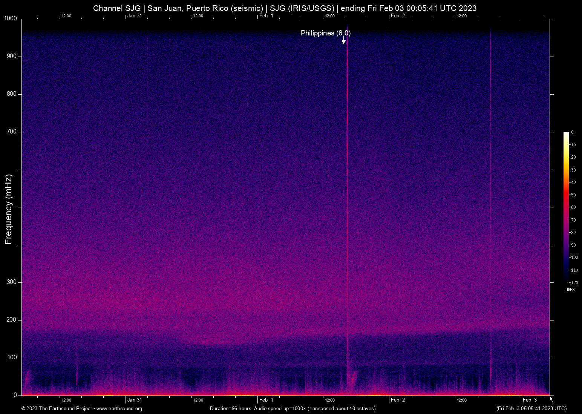Select the channel title text Channel SJG
This screenshot has height=414, width=582.
pyautogui.click(x=117, y=8)
